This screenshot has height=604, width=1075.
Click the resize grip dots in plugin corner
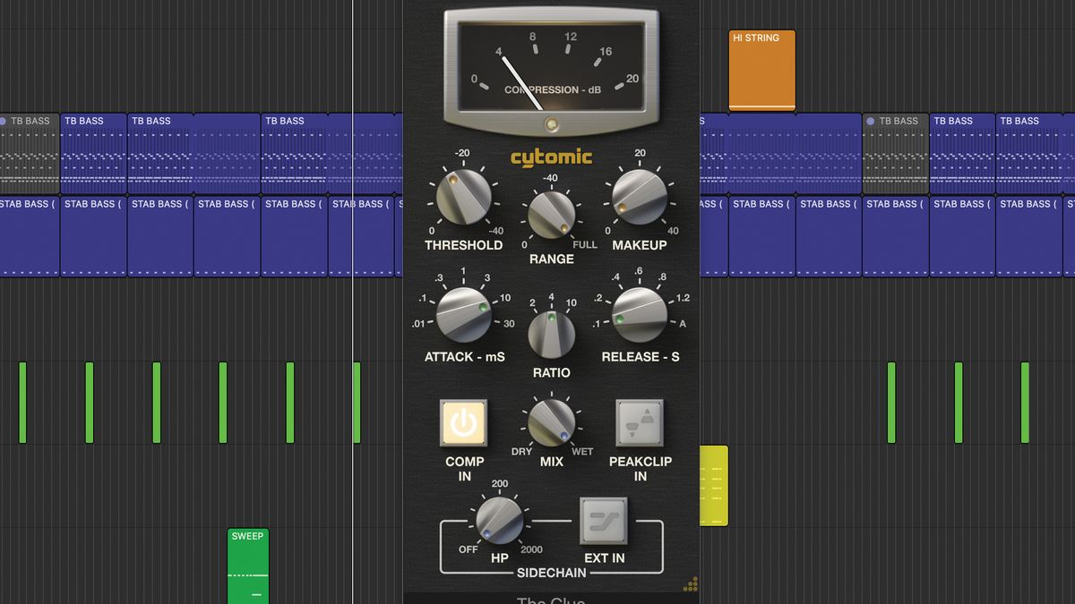tap(692, 583)
